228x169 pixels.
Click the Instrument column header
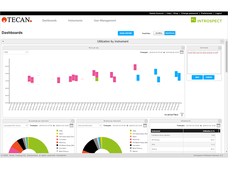[167, 131]
